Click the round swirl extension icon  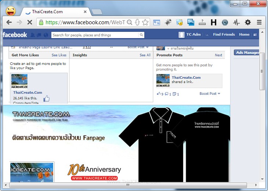click(x=225, y=22)
